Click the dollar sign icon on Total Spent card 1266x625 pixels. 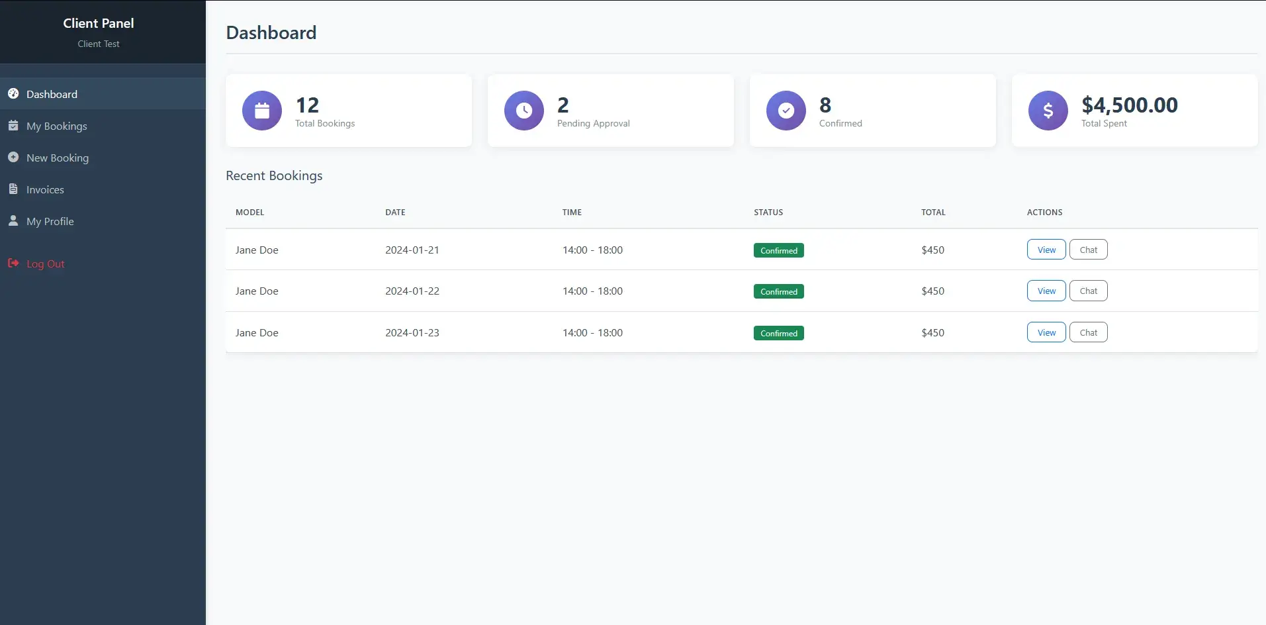(1048, 111)
